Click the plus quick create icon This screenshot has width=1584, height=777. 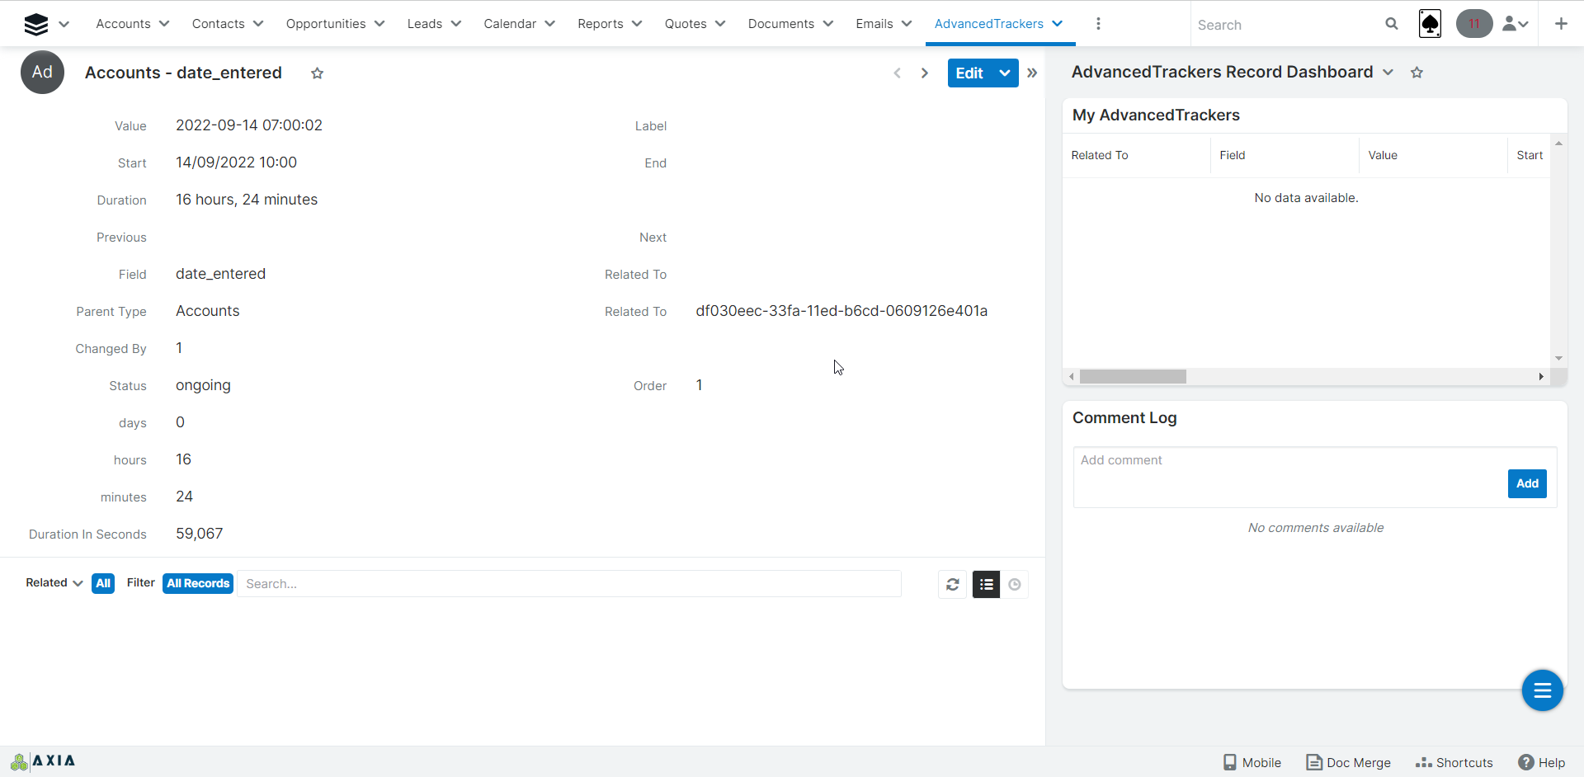click(1561, 24)
